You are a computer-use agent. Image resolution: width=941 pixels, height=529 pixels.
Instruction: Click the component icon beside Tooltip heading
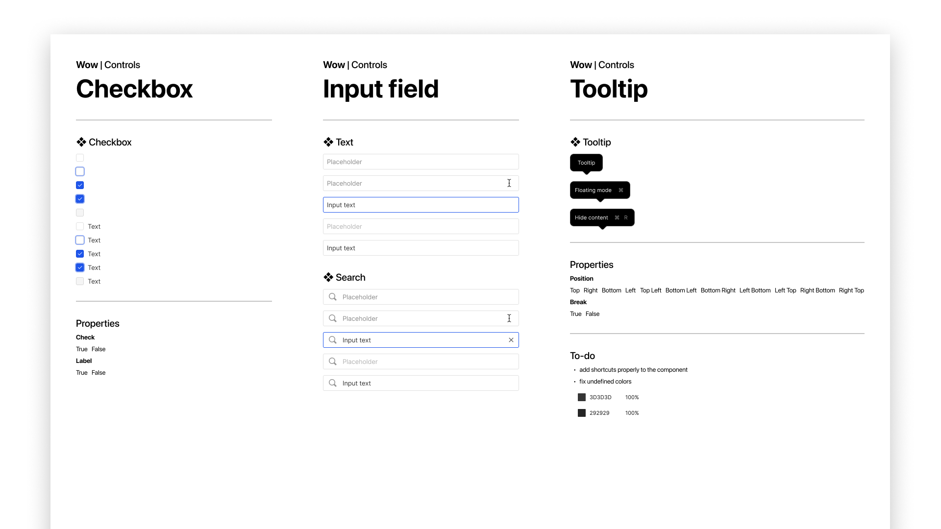(x=575, y=142)
